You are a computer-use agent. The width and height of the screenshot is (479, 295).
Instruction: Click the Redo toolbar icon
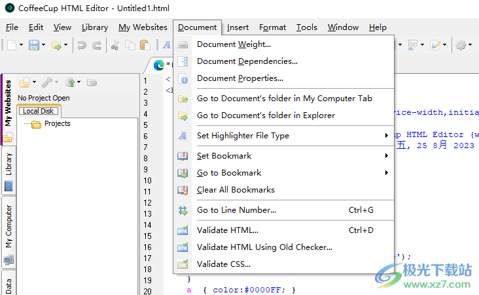[97, 45]
